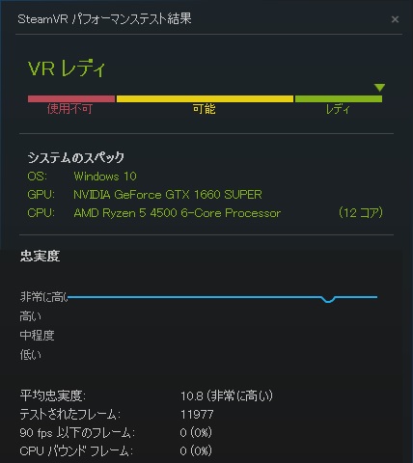413x463 pixels.
Task: Click the 使用不可 label under the bar
Action: coord(69,109)
